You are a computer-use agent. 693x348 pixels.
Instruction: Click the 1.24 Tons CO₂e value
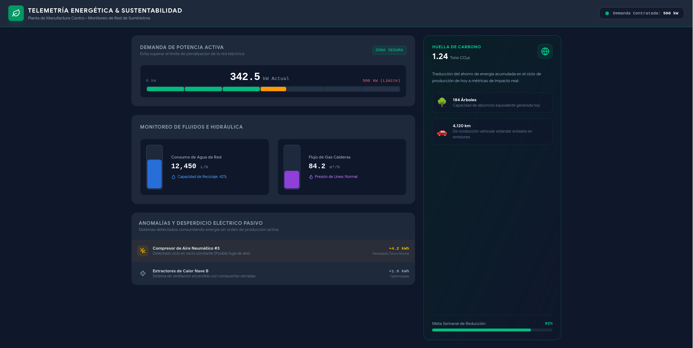(x=451, y=57)
